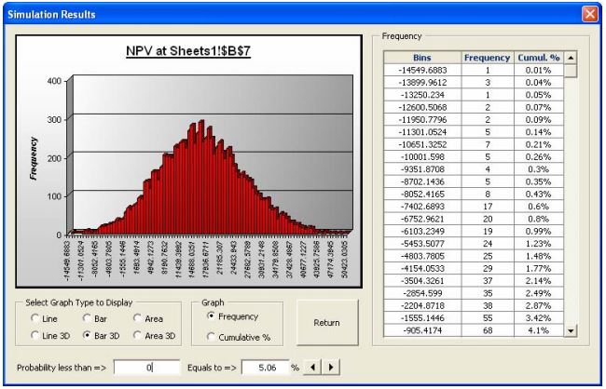Click the Probability less than input field
Screen dimensions: 606x389
[147, 368]
